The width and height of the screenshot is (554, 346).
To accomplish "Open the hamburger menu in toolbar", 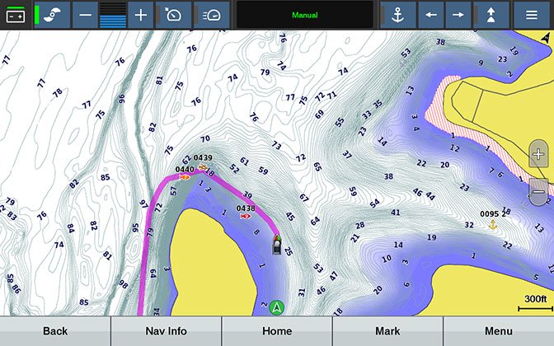I will pos(532,15).
